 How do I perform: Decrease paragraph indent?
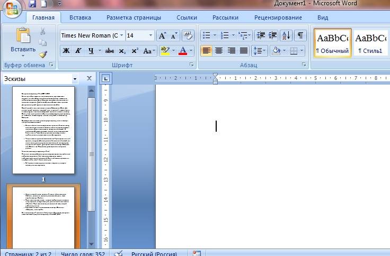coord(261,35)
